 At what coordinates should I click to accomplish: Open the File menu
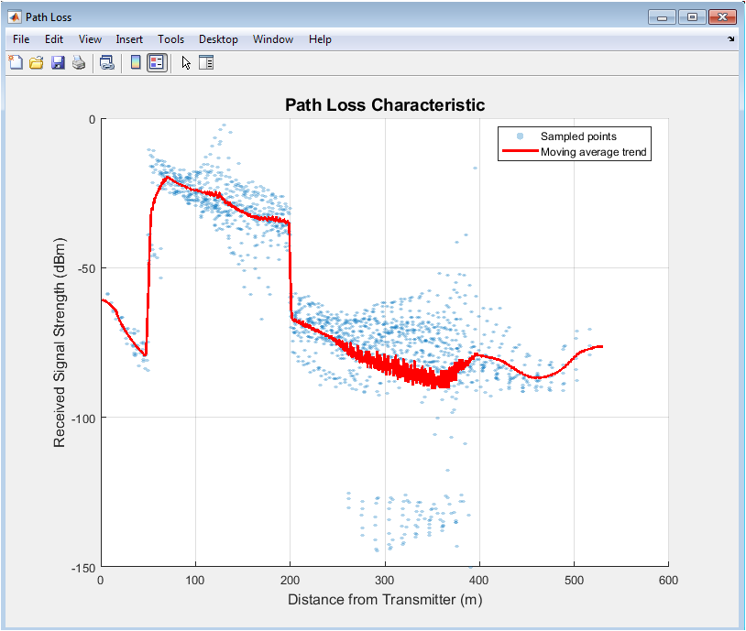click(x=21, y=39)
